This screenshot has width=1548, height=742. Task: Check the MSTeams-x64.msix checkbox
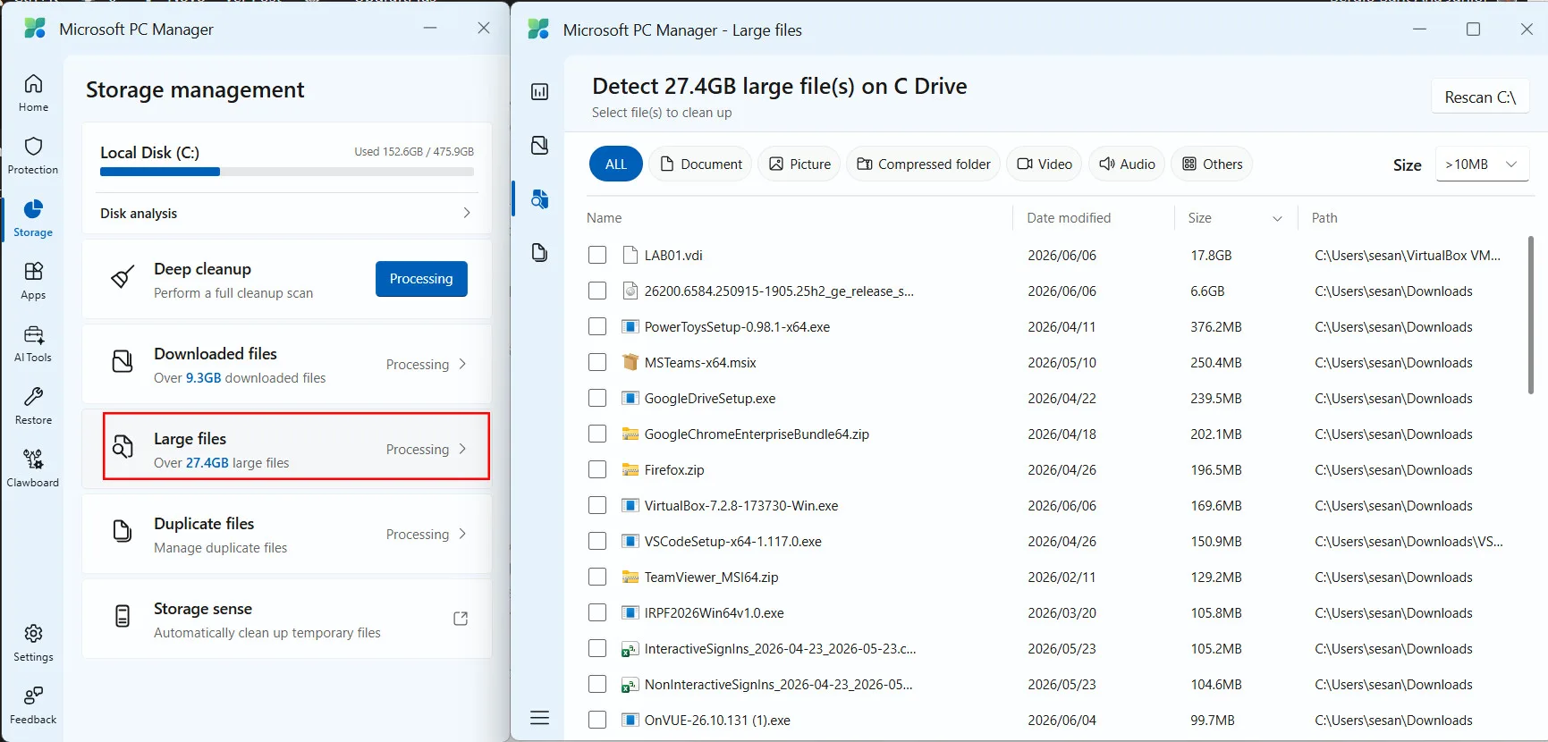click(x=597, y=362)
